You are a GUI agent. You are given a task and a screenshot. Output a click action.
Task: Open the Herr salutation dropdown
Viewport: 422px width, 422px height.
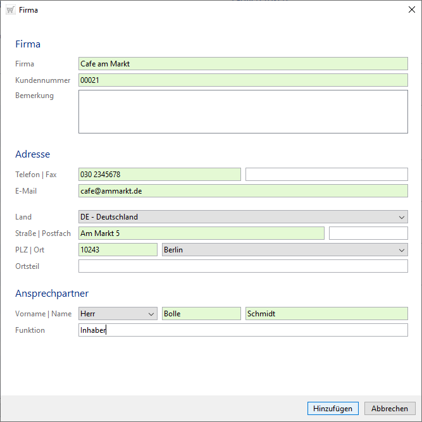pyautogui.click(x=118, y=314)
